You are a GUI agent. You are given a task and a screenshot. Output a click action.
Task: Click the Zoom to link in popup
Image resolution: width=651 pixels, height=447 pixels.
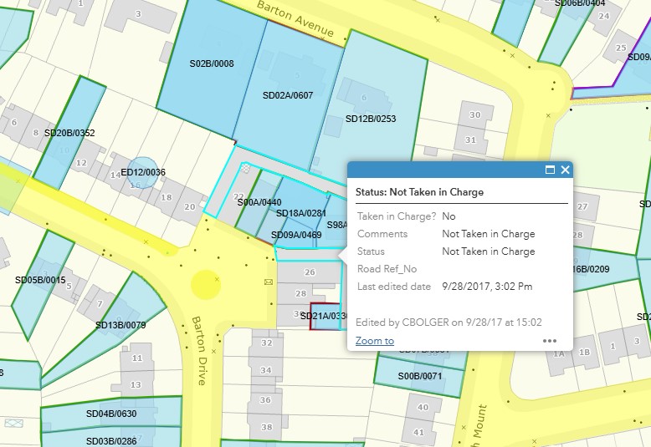[374, 341]
